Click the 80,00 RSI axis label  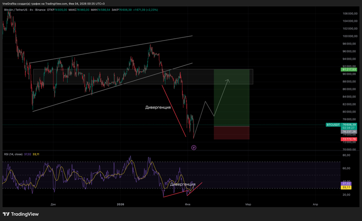coord(347,155)
